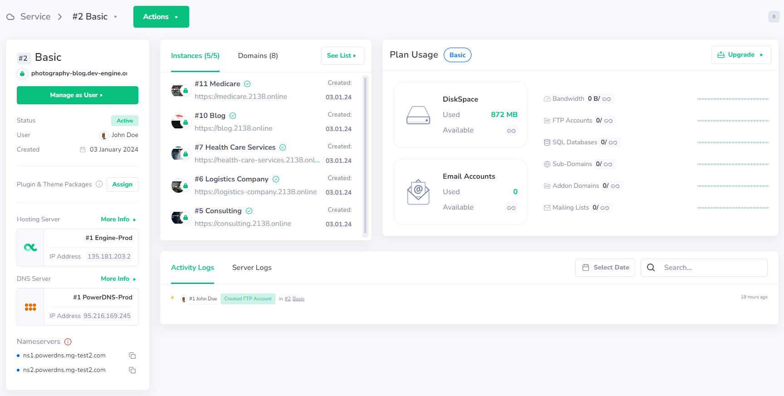Click the FTP Accounts icon
Viewport: 784px width, 396px height.
547,121
